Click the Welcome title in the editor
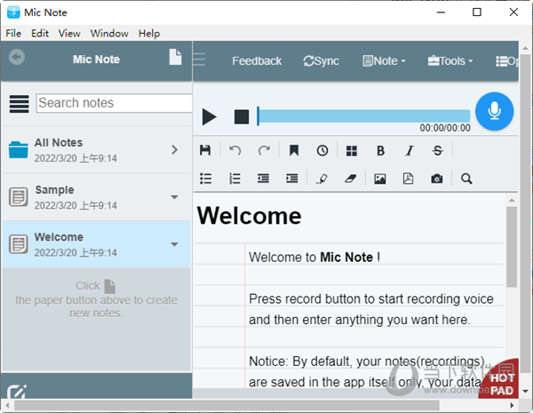 (x=249, y=216)
